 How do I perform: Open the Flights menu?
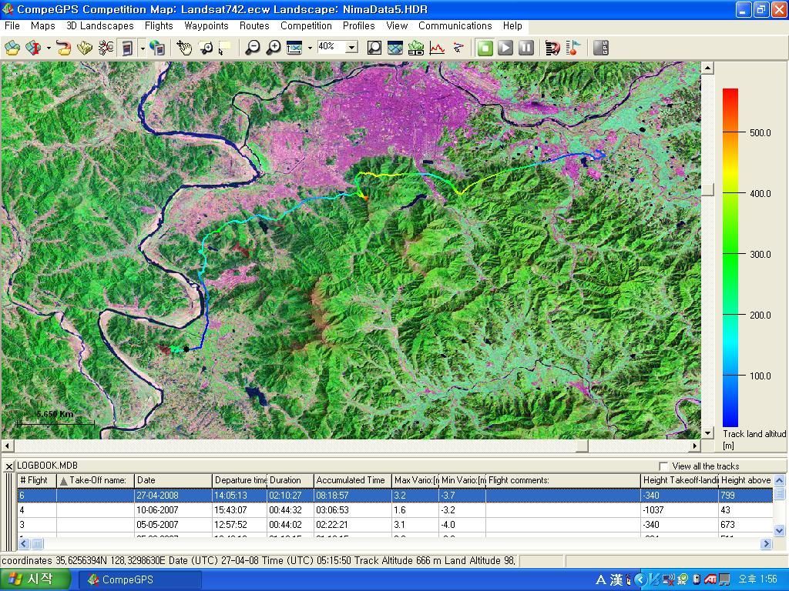pos(159,25)
